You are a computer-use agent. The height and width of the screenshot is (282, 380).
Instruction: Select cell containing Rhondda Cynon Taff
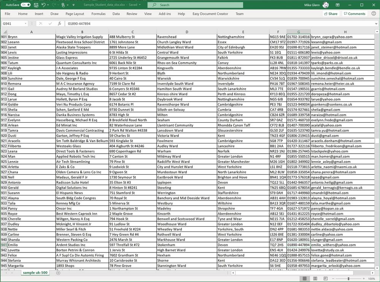243,125
